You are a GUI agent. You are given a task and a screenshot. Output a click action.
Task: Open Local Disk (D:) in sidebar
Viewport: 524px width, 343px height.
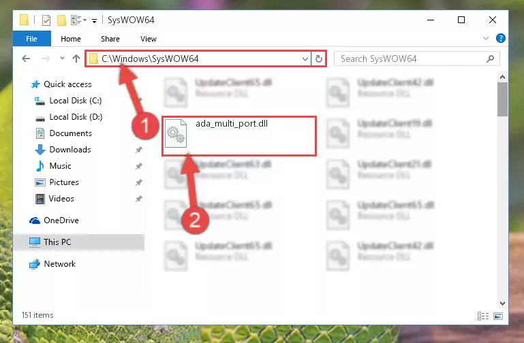click(x=76, y=117)
